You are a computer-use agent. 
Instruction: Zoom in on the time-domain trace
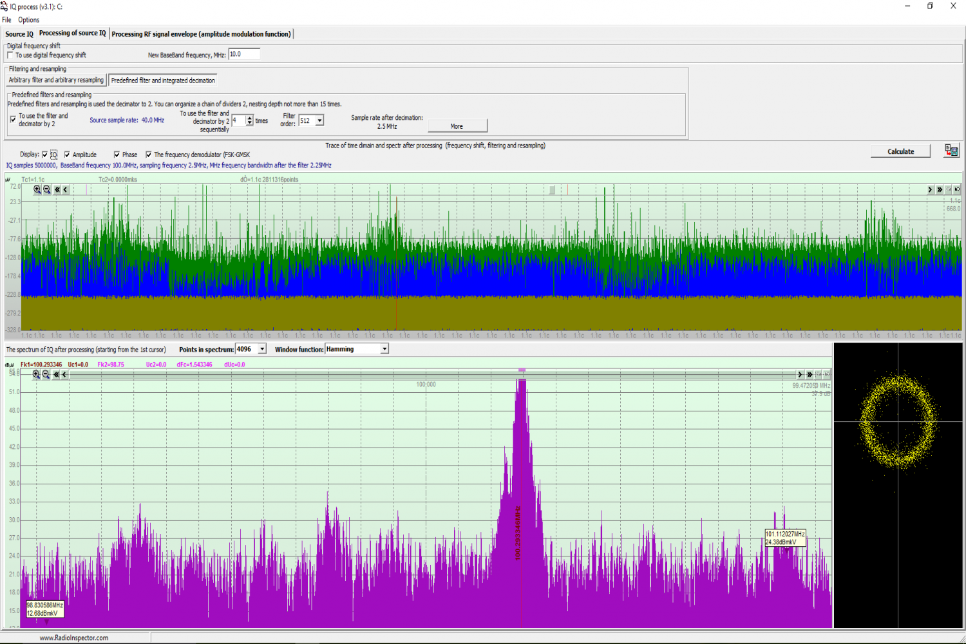tap(37, 189)
